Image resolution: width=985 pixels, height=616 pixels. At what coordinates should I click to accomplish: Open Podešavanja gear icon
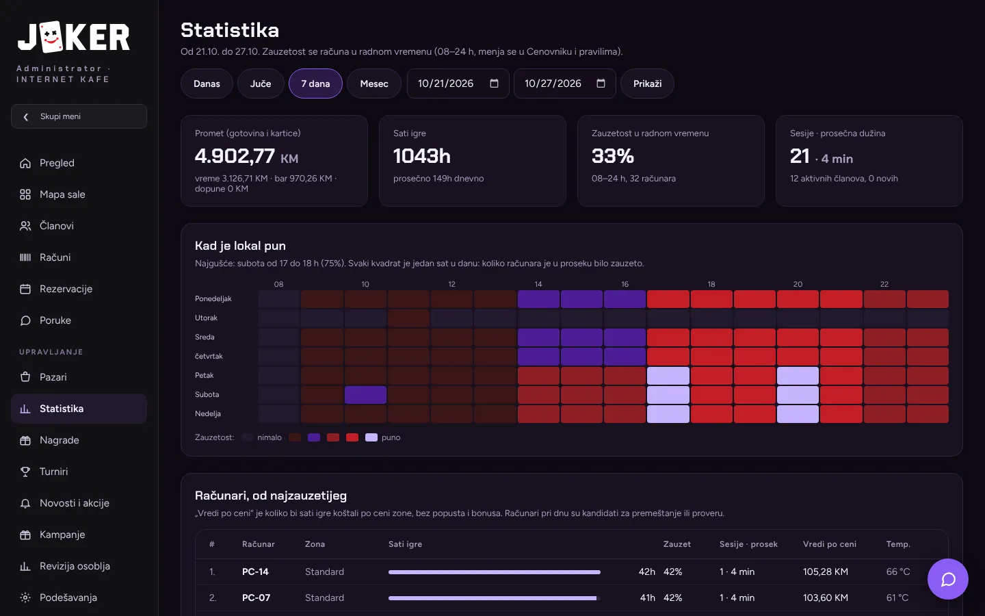click(25, 598)
